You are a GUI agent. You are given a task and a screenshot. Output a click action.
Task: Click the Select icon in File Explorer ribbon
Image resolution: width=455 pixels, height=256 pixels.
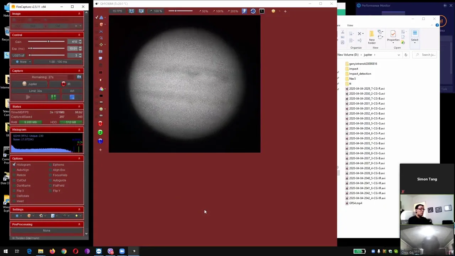click(415, 36)
